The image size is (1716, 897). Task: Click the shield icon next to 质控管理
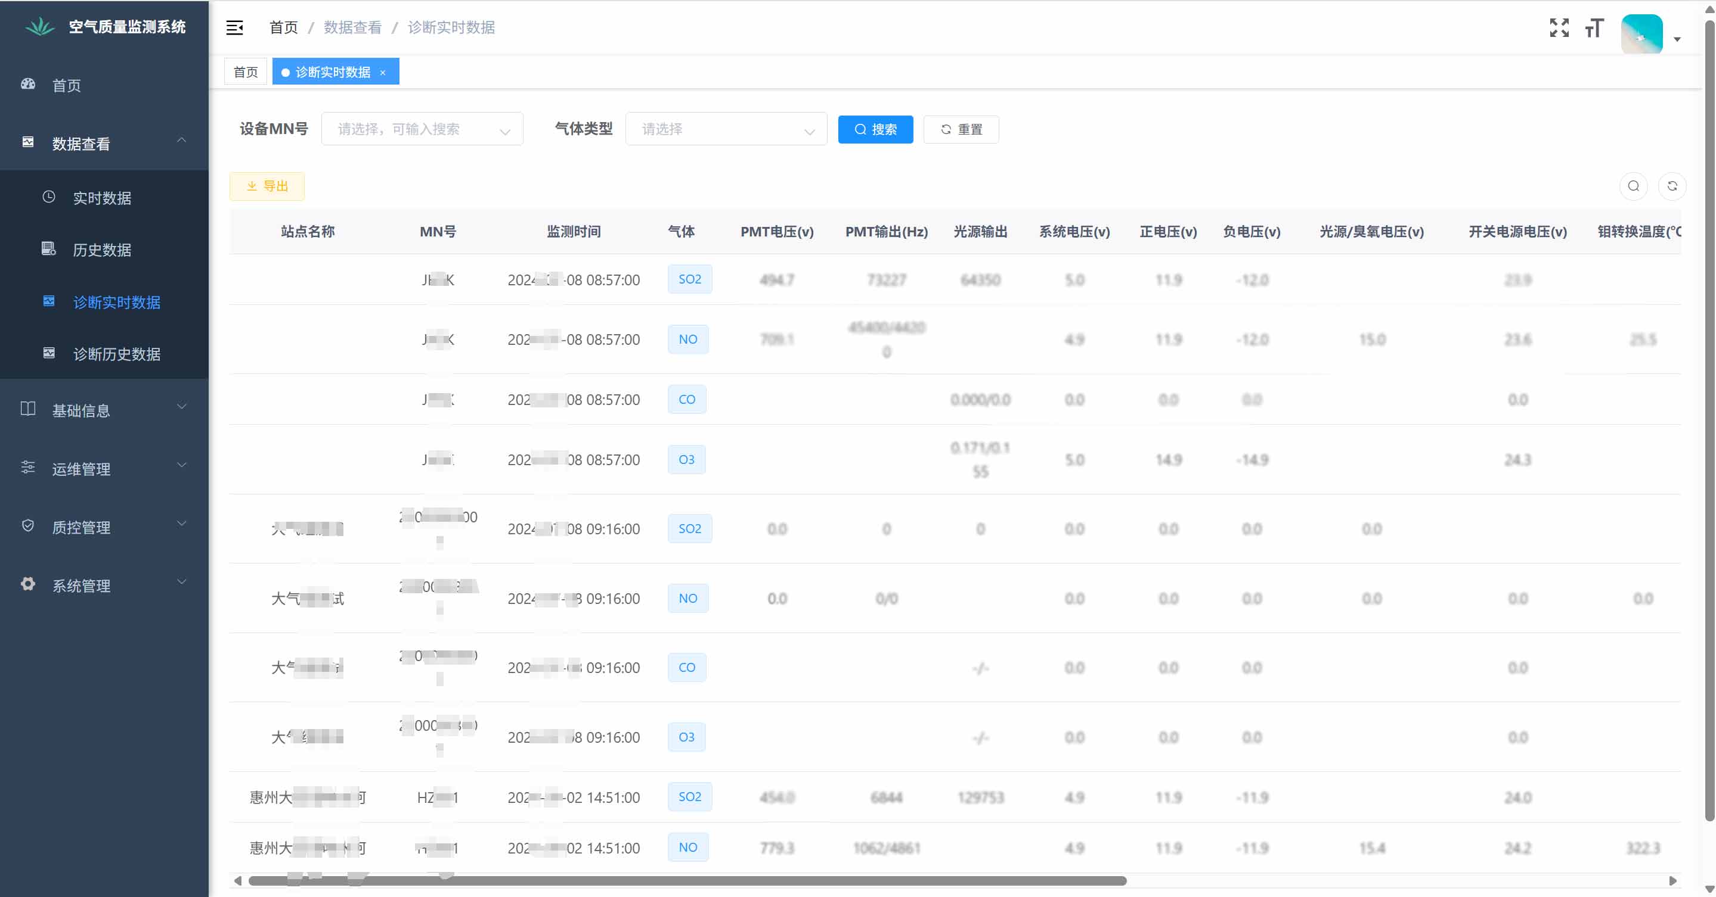tap(27, 526)
